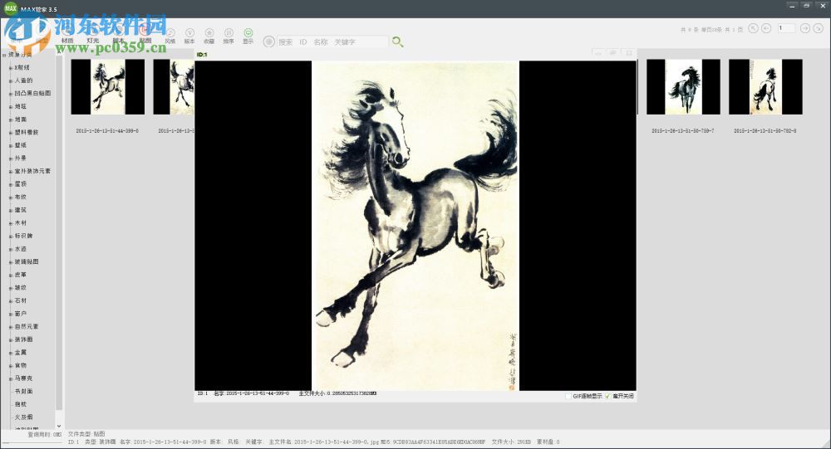The width and height of the screenshot is (831, 449).
Task: Go to the last page arrow icon
Action: point(818,28)
